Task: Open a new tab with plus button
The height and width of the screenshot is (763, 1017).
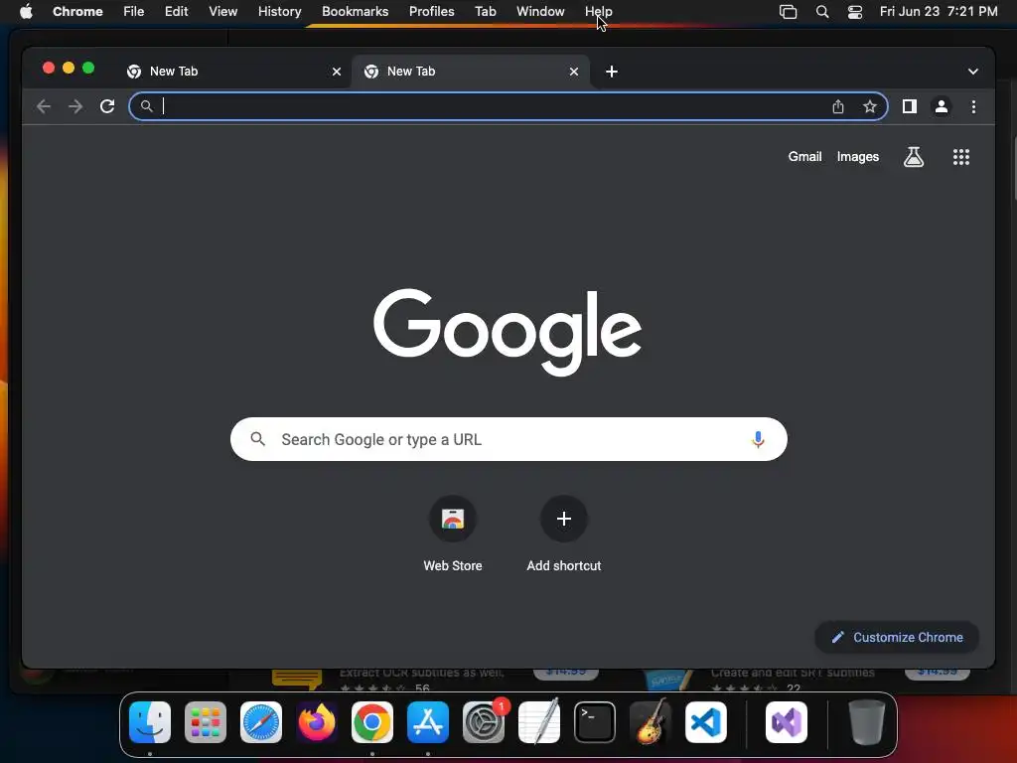Action: (611, 72)
